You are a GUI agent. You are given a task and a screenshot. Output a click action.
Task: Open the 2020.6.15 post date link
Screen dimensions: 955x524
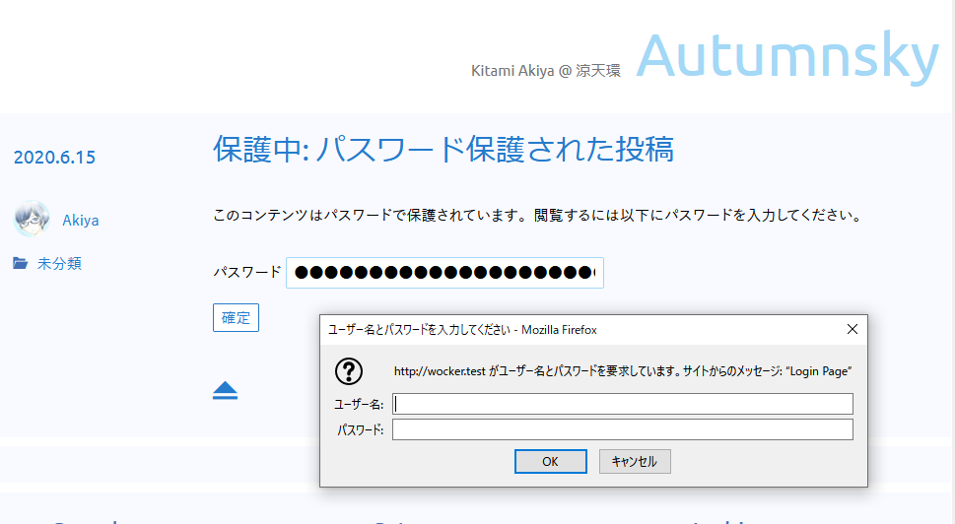pyautogui.click(x=54, y=157)
